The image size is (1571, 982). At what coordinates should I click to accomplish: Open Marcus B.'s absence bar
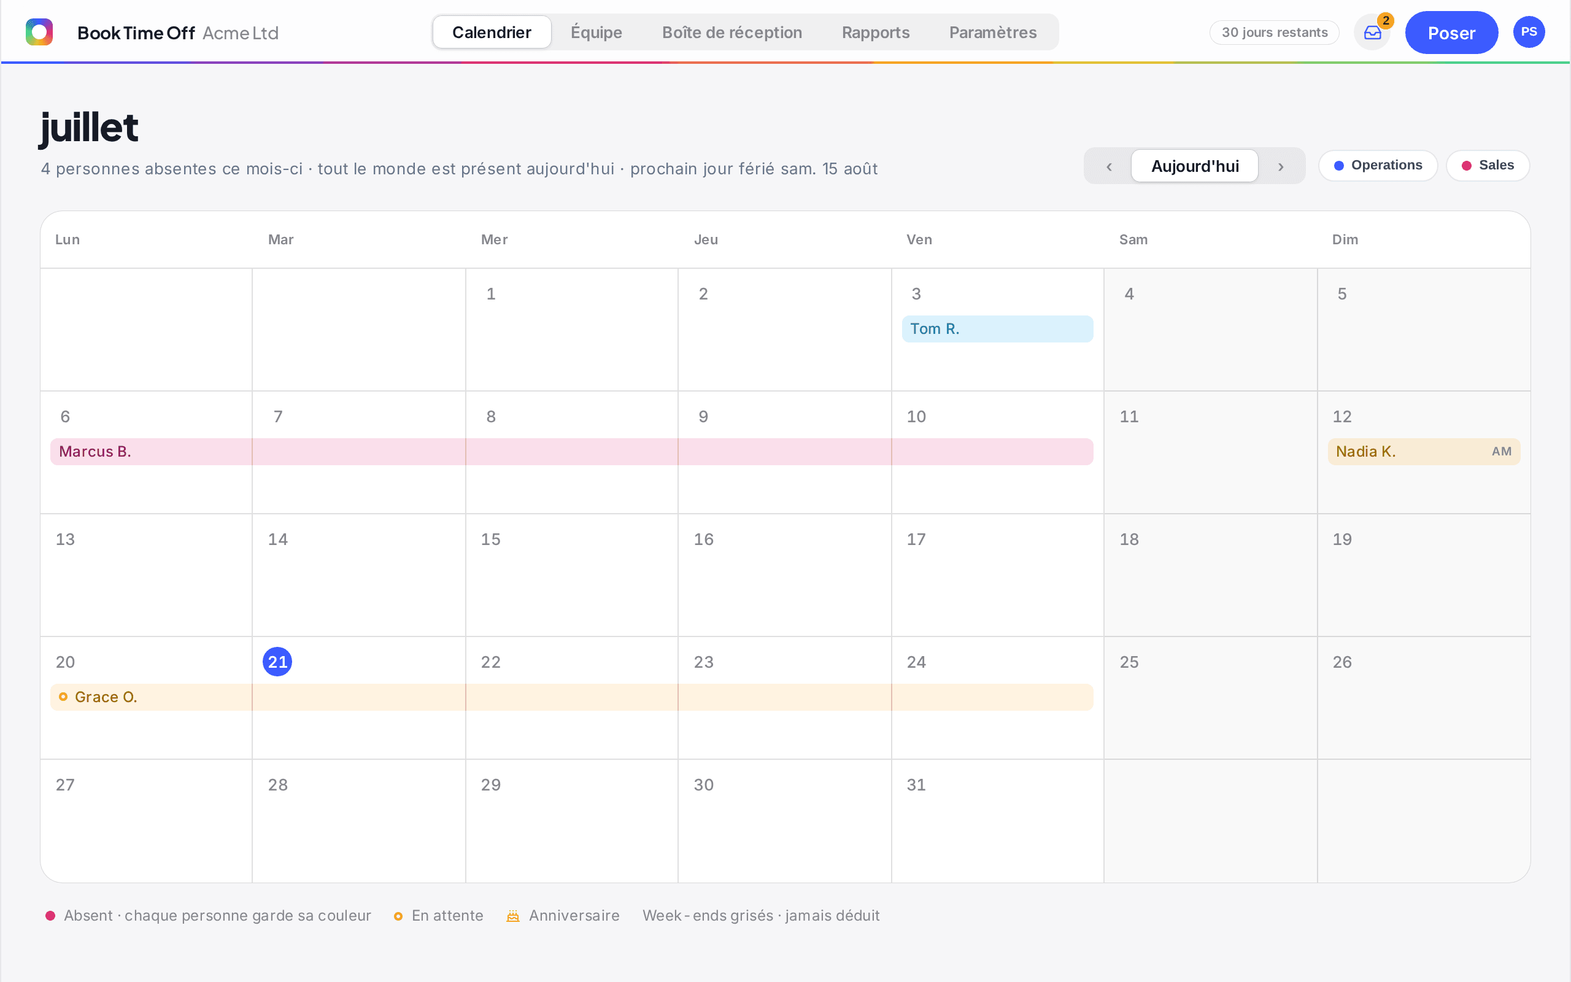pyautogui.click(x=571, y=451)
